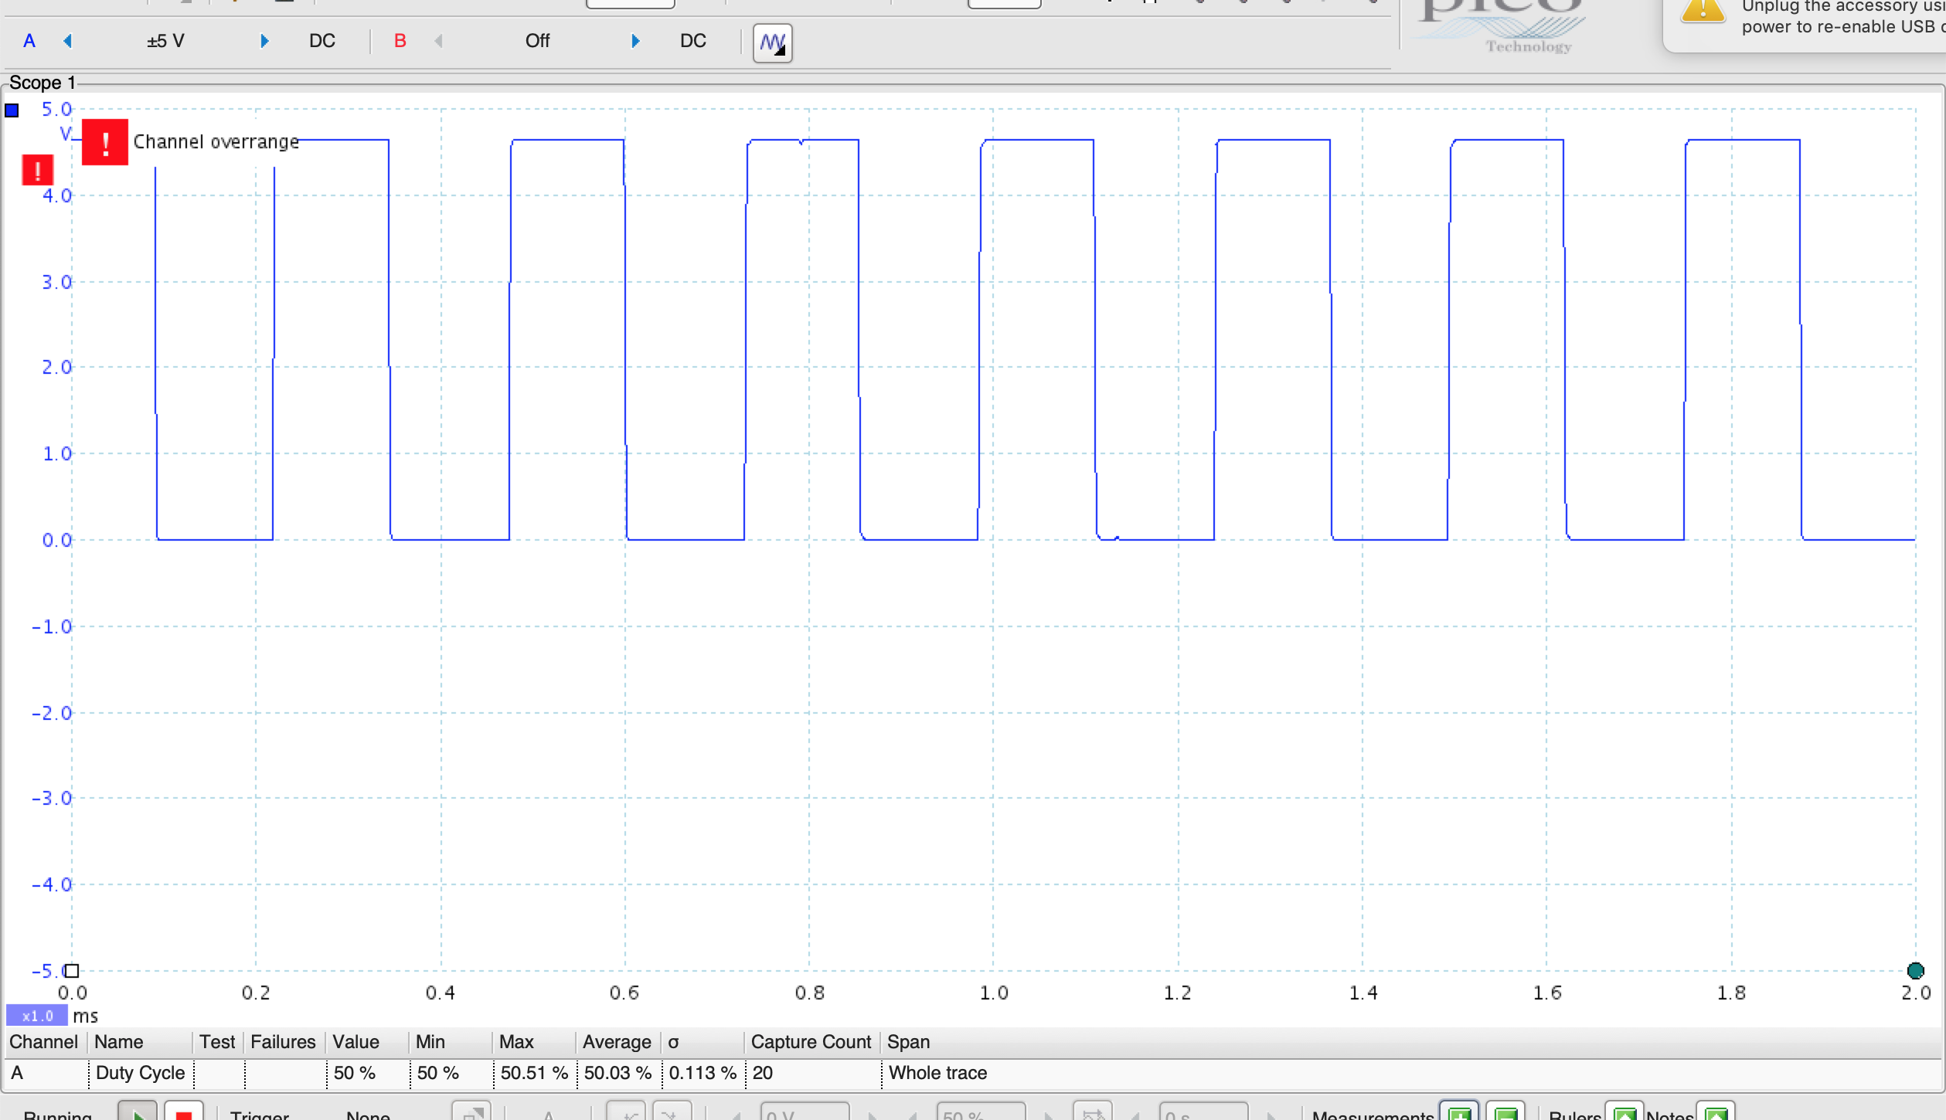Screen dimensions: 1946x1120
Task: Click the blue Channel A axis color square
Action: point(12,110)
